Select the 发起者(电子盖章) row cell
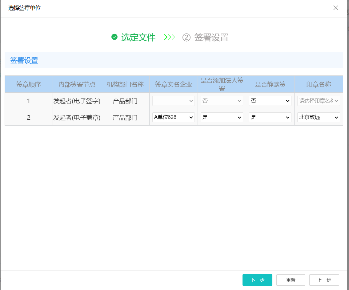The width and height of the screenshot is (349, 290). 77,118
